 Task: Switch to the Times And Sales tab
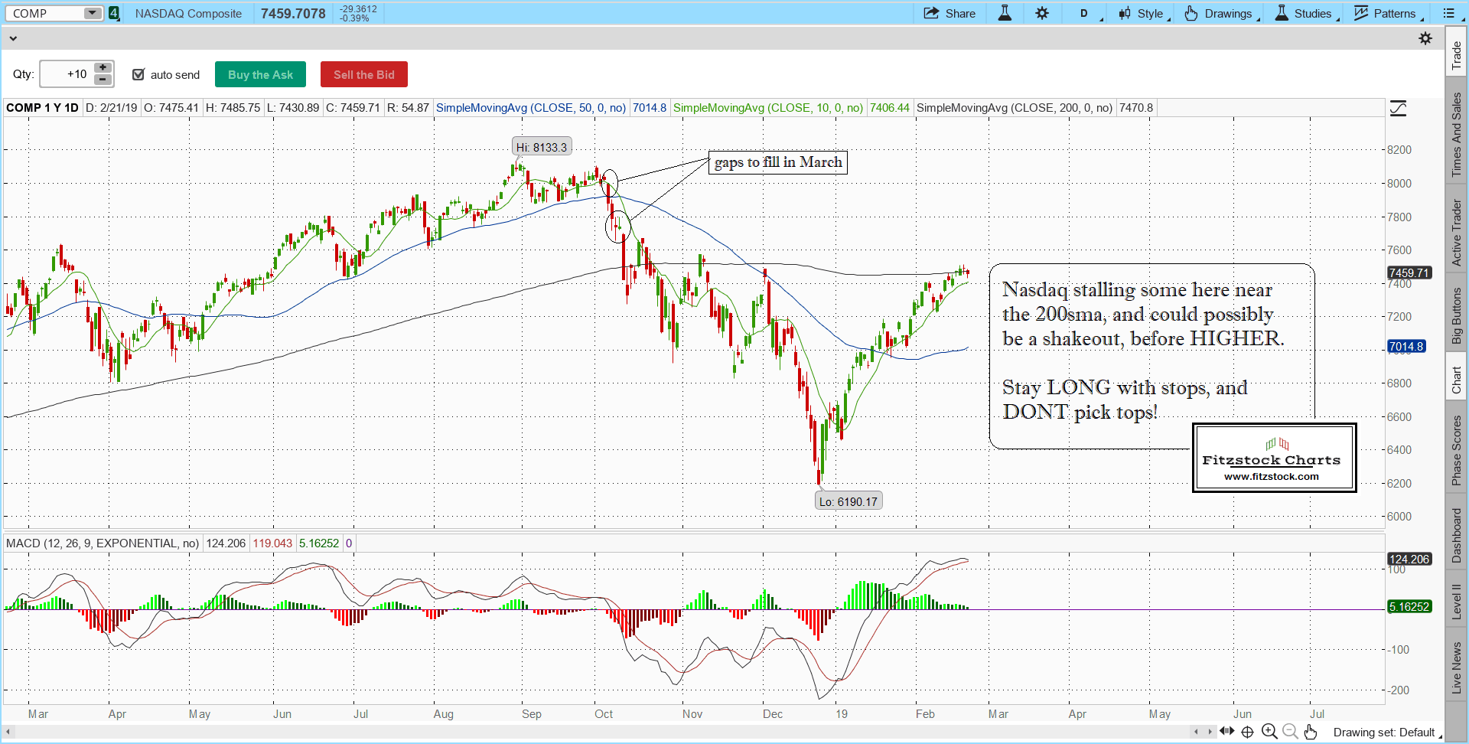point(1457,135)
